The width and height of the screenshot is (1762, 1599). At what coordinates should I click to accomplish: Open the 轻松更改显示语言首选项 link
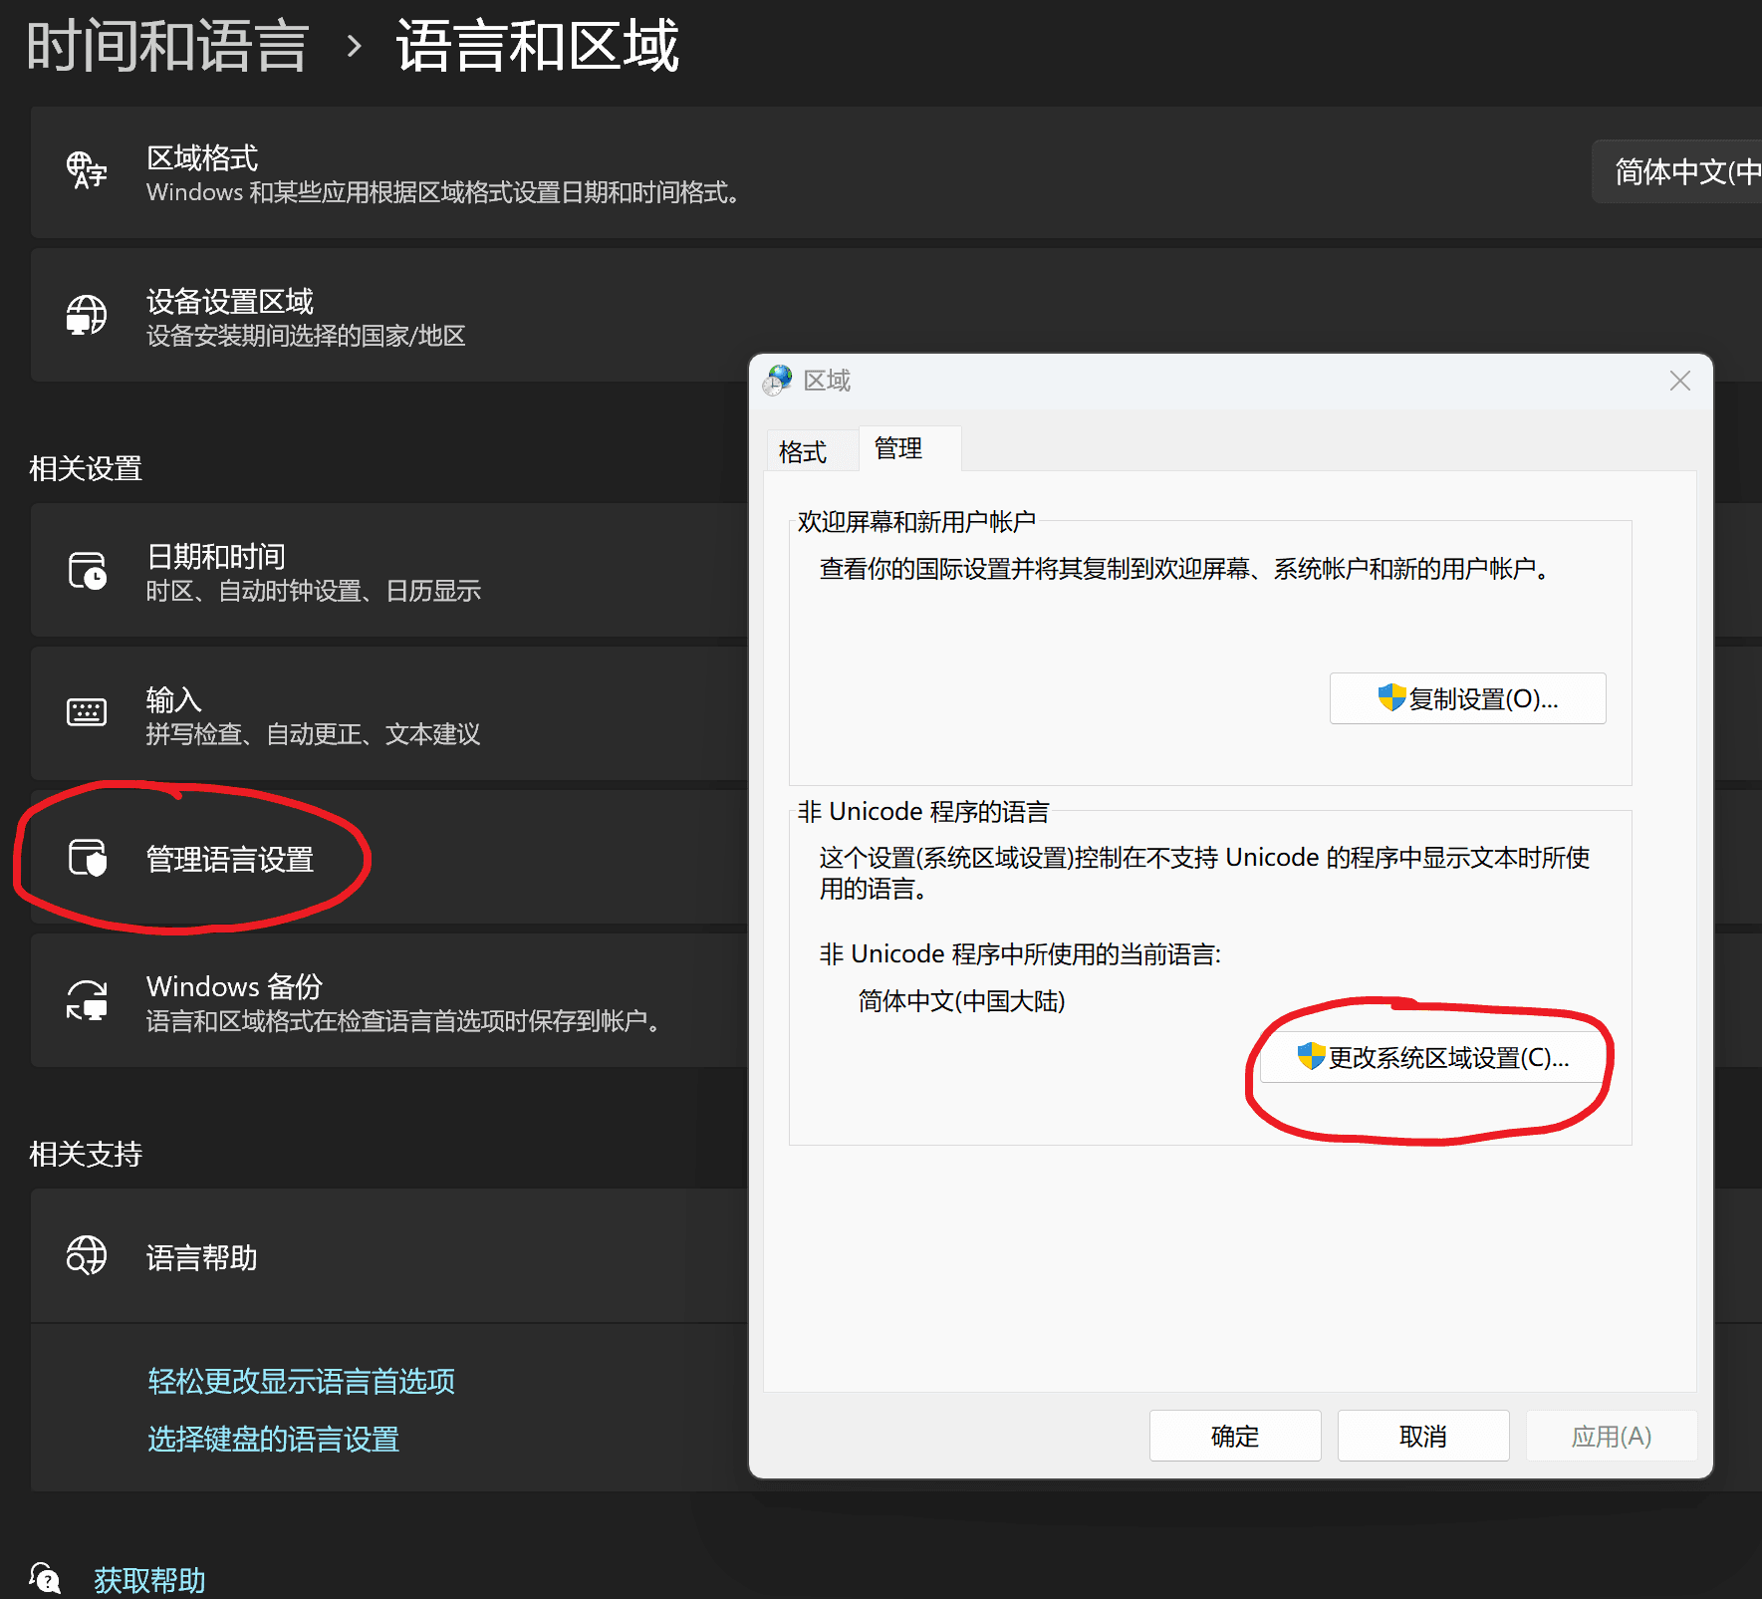point(301,1381)
